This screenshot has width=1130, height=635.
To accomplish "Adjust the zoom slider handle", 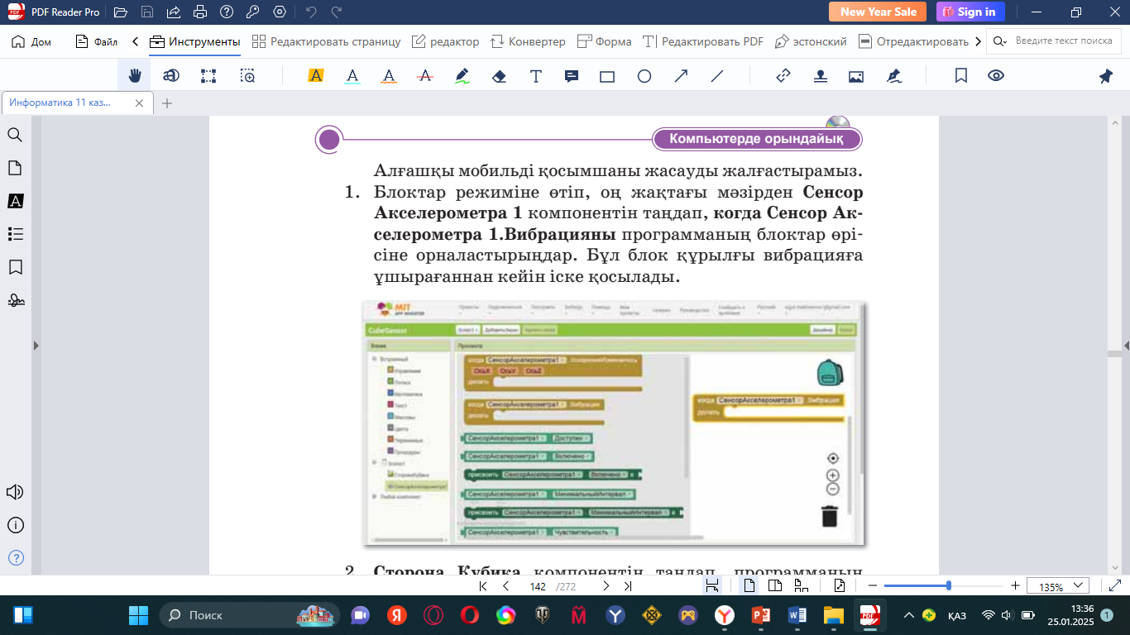I will 949,585.
